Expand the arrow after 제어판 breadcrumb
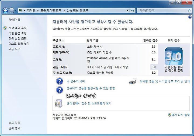The width and height of the screenshot is (194, 136). coord(38,10)
